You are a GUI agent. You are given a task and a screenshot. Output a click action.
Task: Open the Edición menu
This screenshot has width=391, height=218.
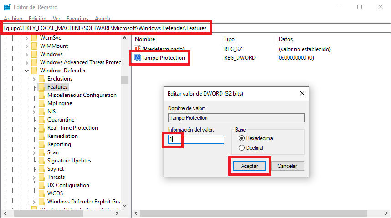coord(37,19)
